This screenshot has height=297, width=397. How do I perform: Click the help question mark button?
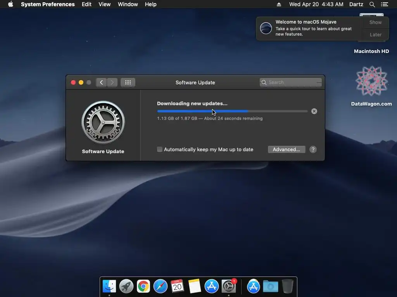(313, 150)
